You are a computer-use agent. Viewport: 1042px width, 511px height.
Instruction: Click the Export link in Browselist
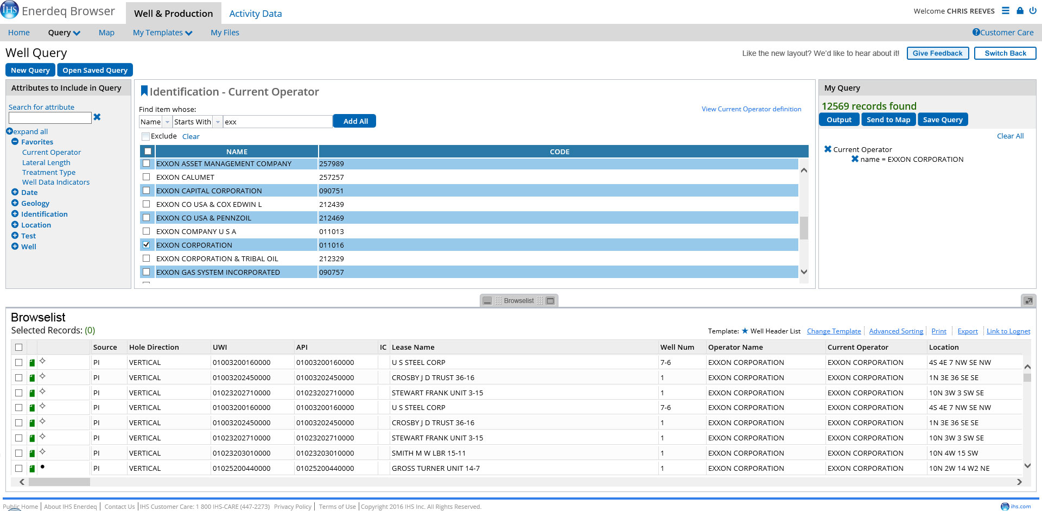(968, 331)
